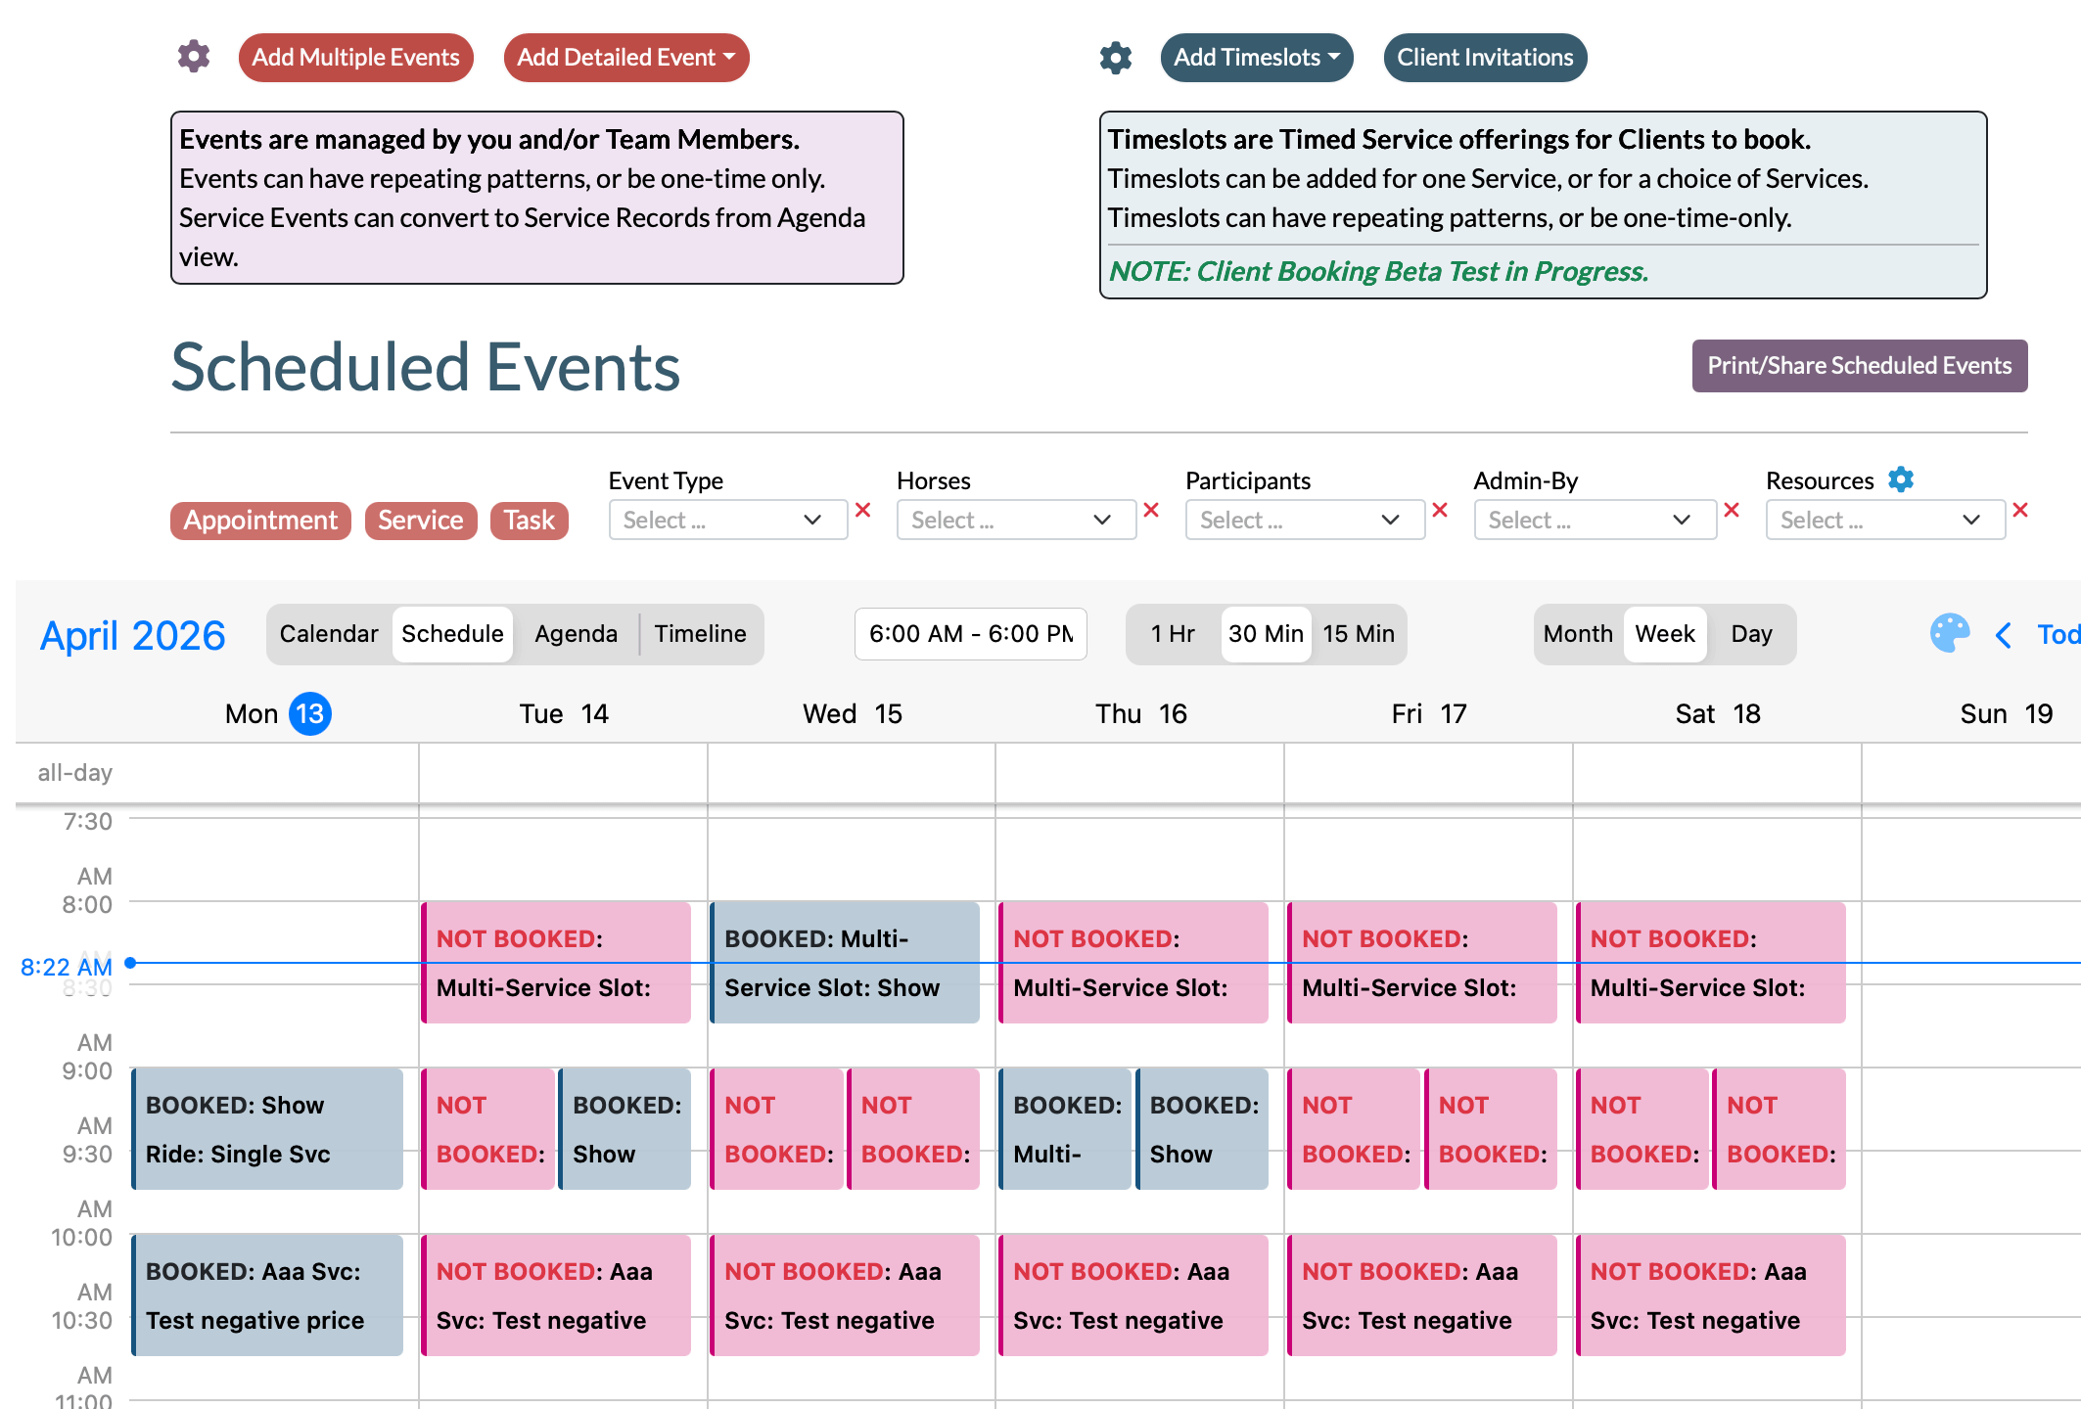Select Fri 17 day header

pos(1429,714)
